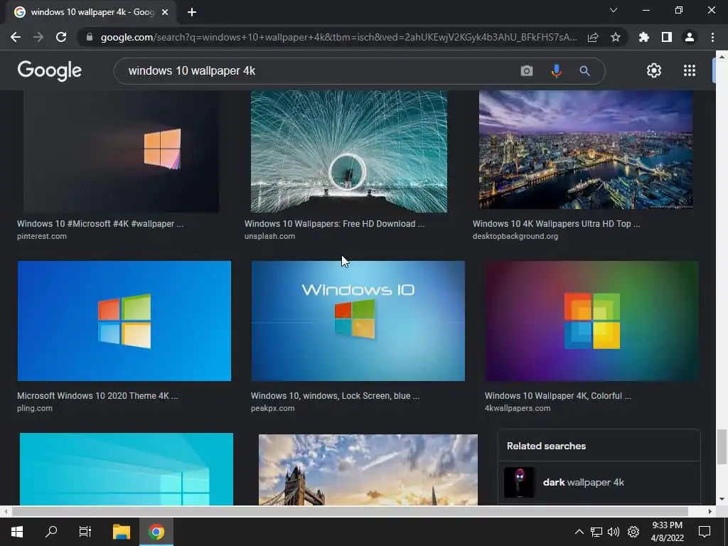This screenshot has width=728, height=546.
Task: Open Microsoft Windows 10 2020 Theme image
Action: [x=124, y=321]
